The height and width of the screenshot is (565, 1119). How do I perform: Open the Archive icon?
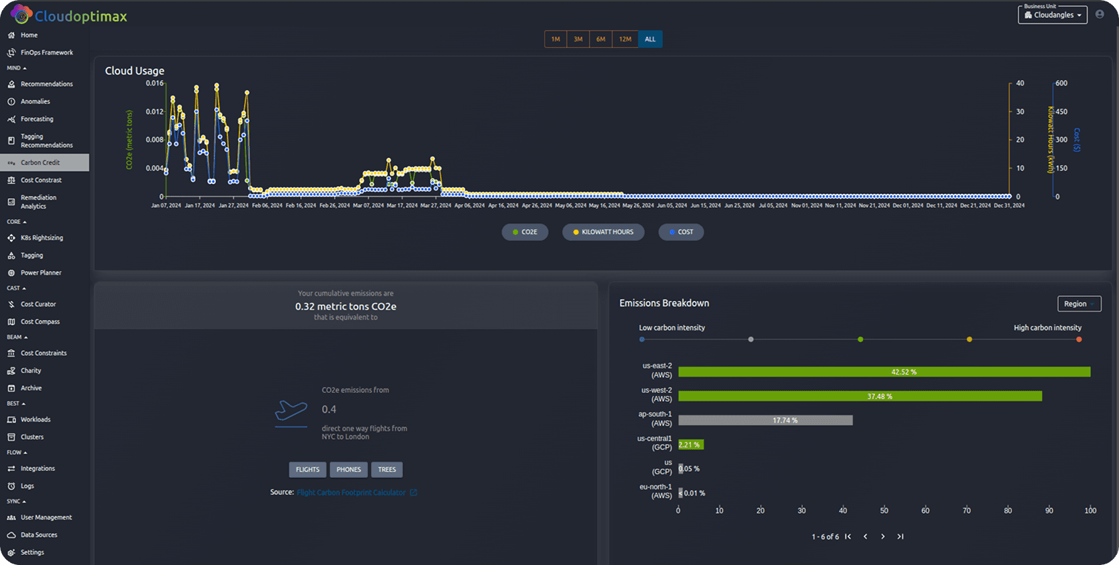click(x=11, y=388)
